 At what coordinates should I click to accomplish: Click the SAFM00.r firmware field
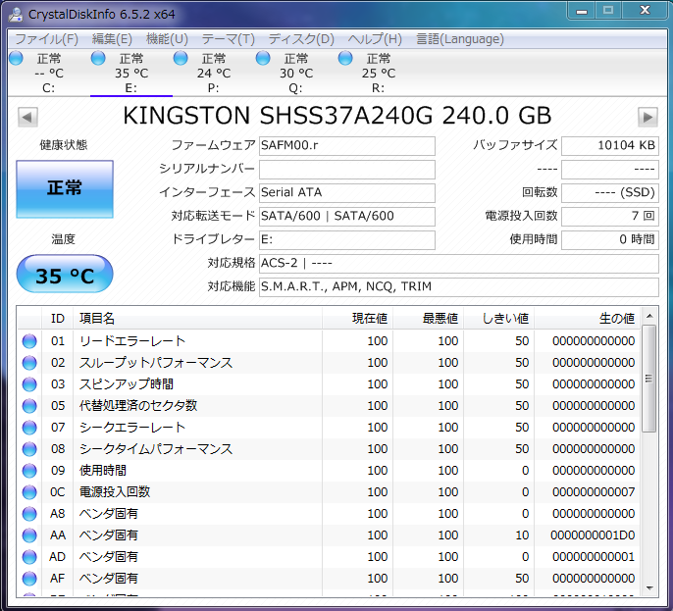click(347, 146)
